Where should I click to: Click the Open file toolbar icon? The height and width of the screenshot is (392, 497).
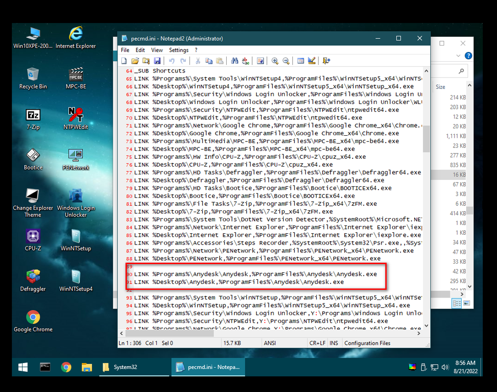pyautogui.click(x=135, y=61)
